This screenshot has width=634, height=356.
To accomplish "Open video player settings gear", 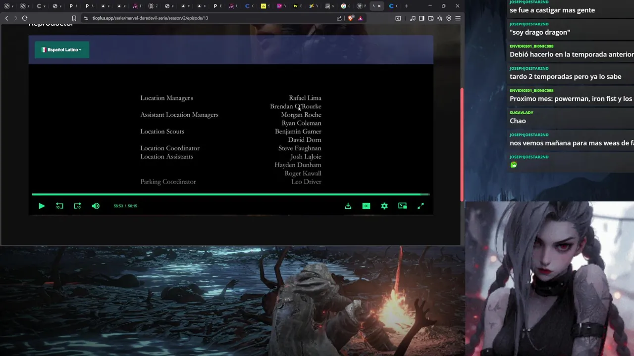I will pos(384,206).
